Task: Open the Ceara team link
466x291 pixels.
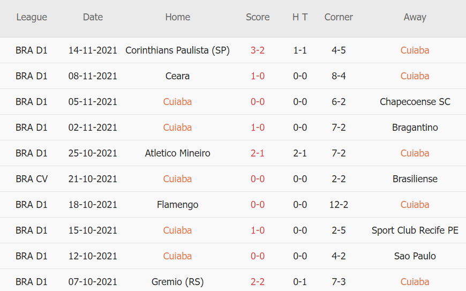Action: (x=177, y=76)
